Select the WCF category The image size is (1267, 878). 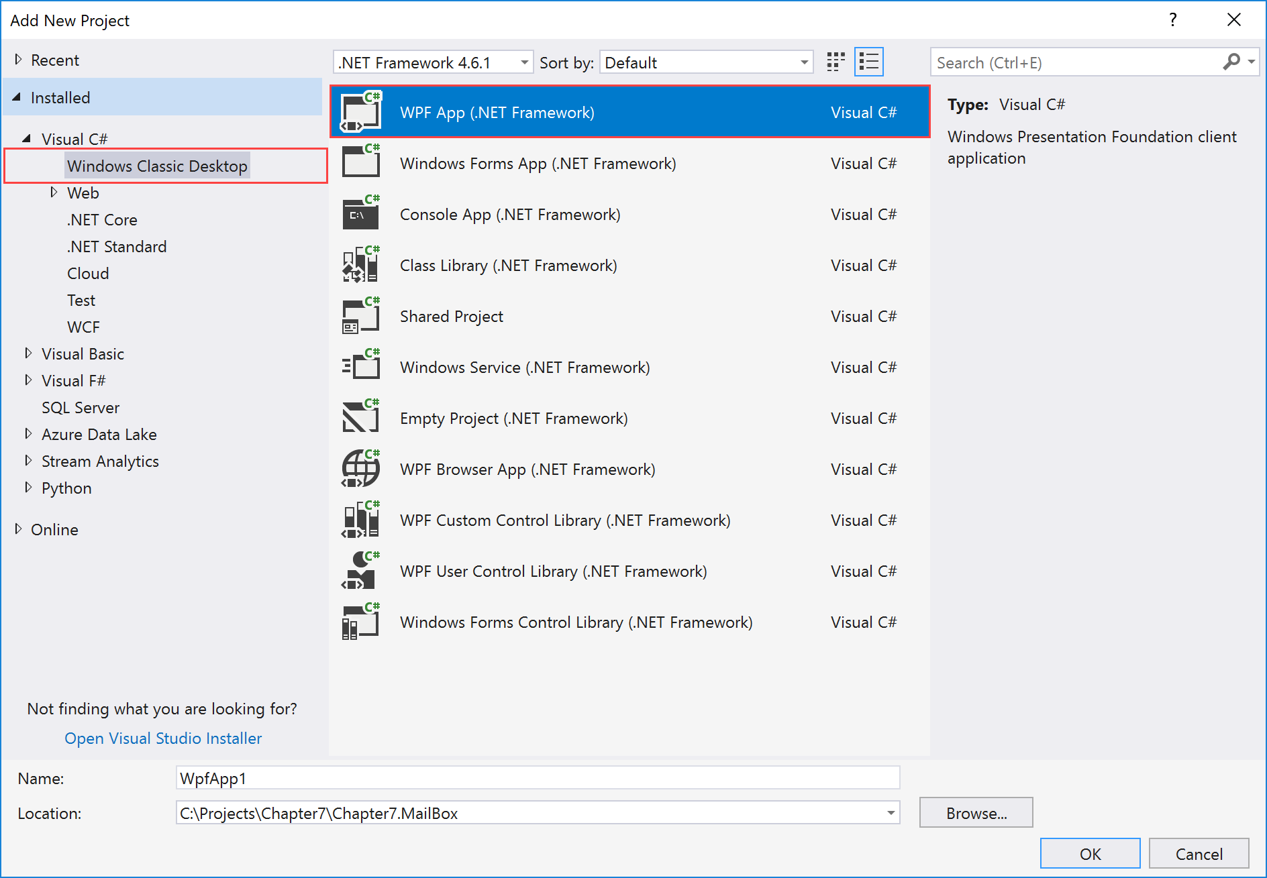click(x=83, y=327)
